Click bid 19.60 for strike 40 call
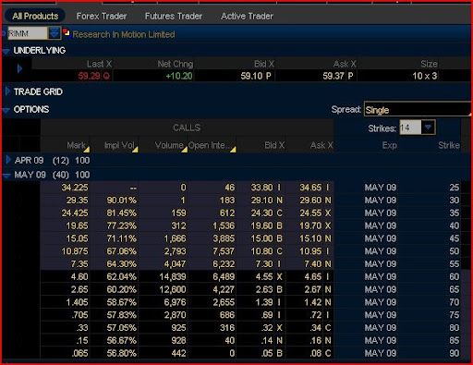 coord(261,225)
